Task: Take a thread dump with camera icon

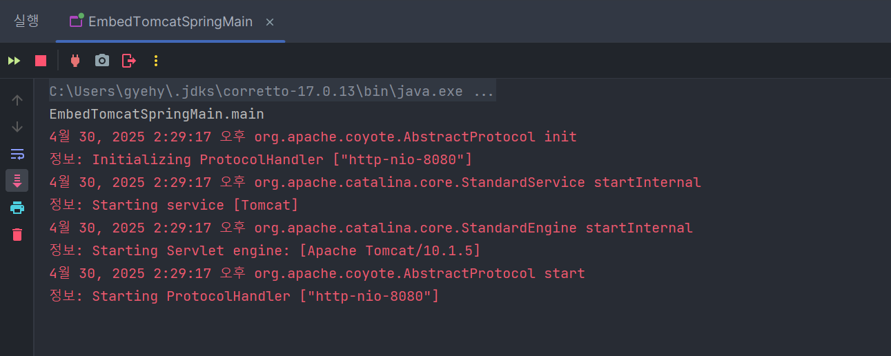Action: (x=102, y=61)
